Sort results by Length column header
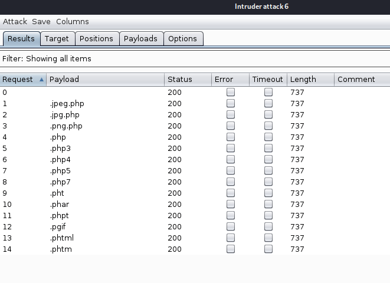Viewport: 390px width, 283px height. click(310, 80)
